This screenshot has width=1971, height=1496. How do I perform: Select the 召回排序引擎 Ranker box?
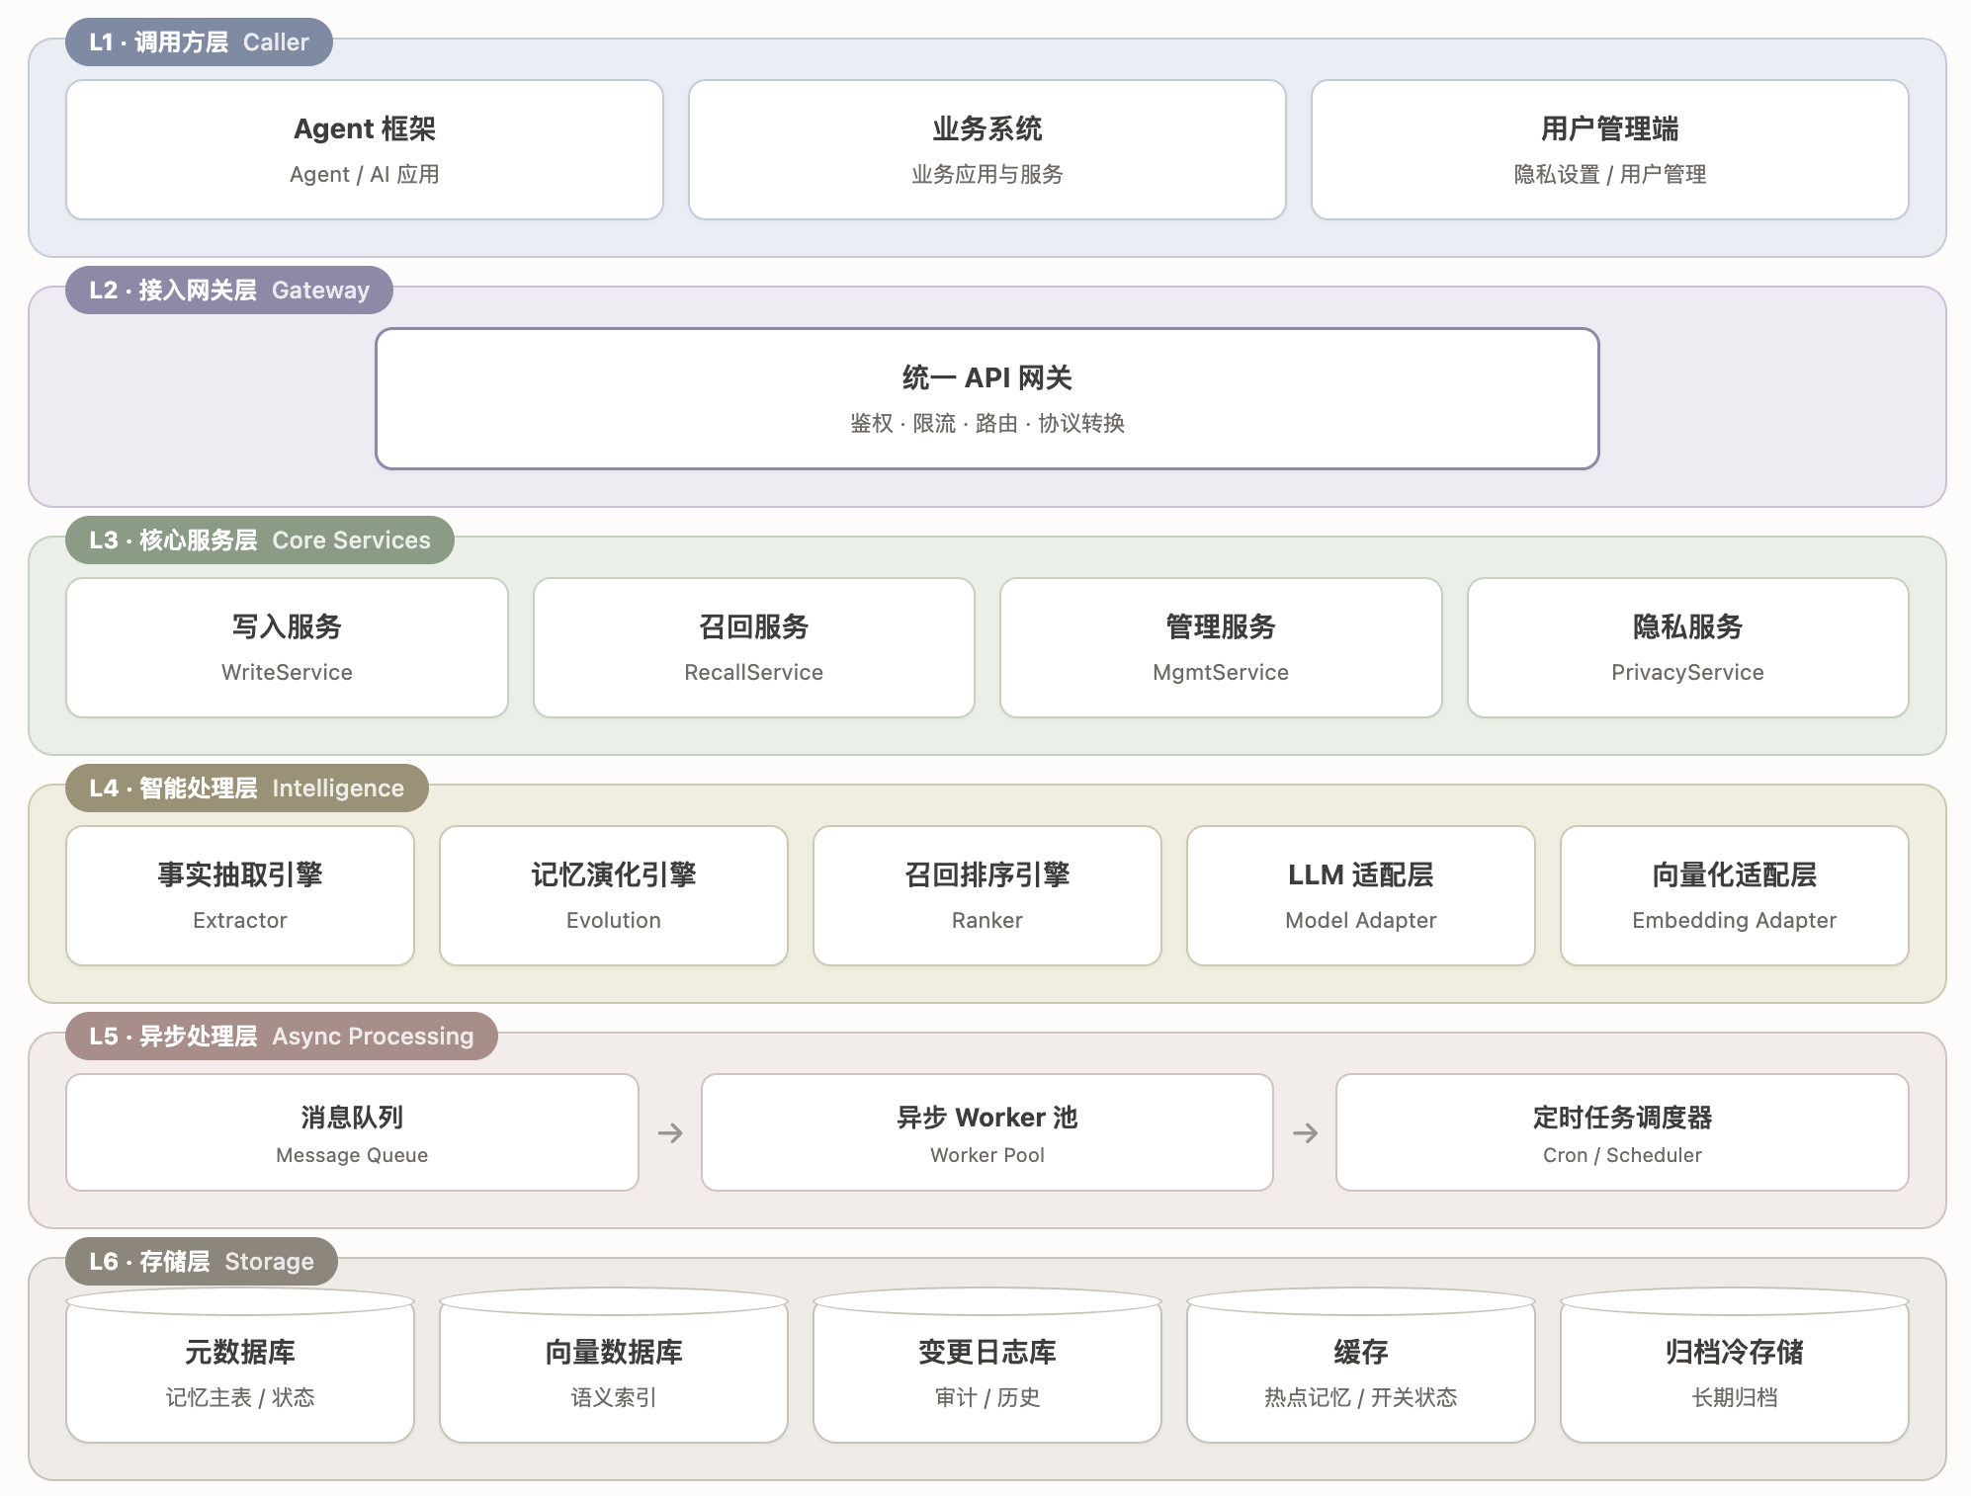[x=987, y=896]
